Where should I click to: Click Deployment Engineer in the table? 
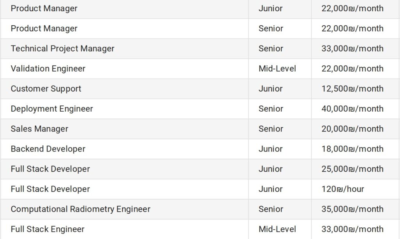(52, 109)
